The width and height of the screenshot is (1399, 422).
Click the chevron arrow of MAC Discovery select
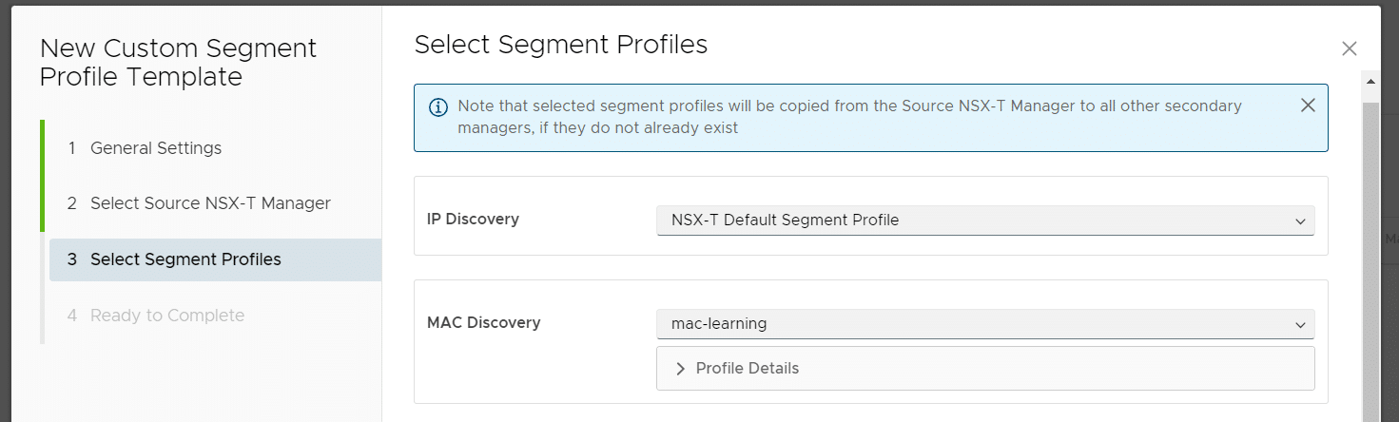pos(1300,325)
